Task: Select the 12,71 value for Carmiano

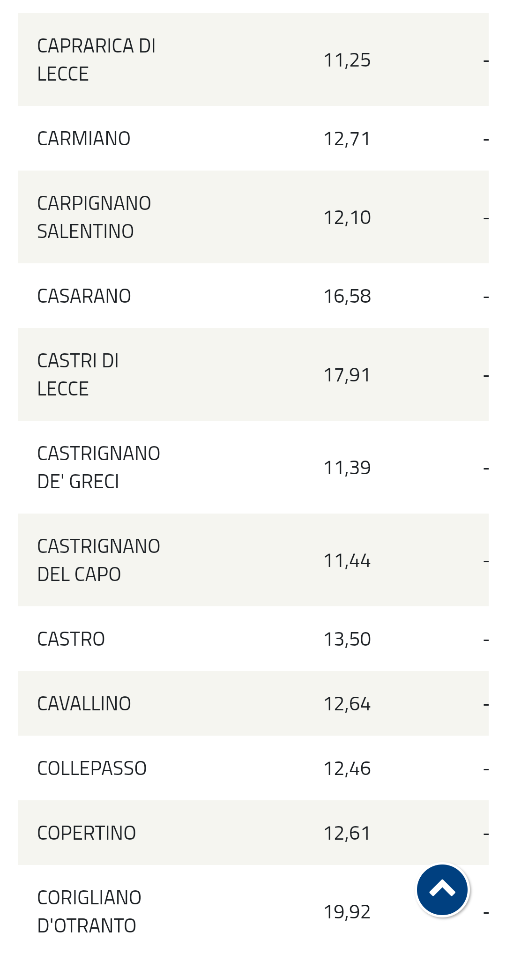Action: point(347,139)
